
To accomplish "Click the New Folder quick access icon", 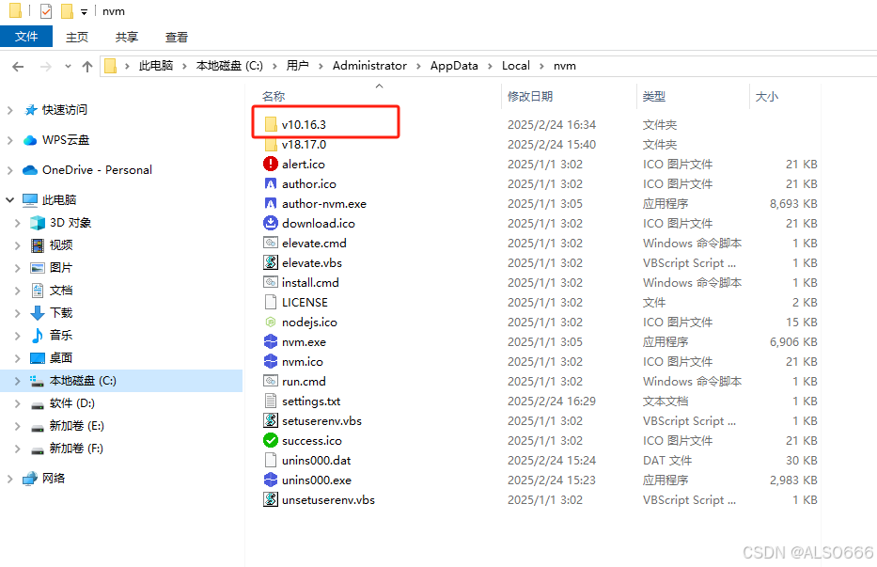I will tap(67, 11).
